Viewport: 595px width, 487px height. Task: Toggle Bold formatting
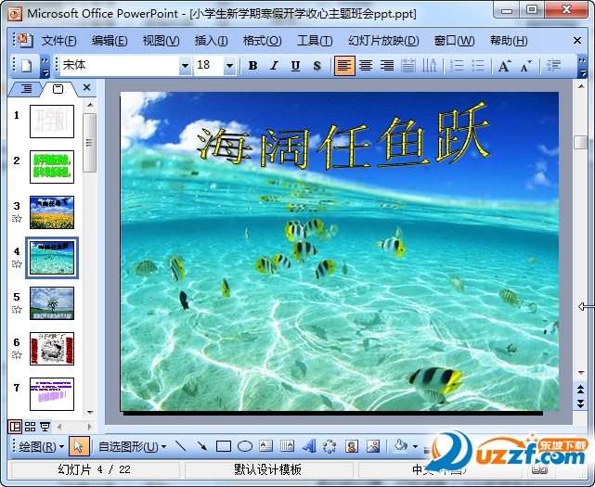252,66
